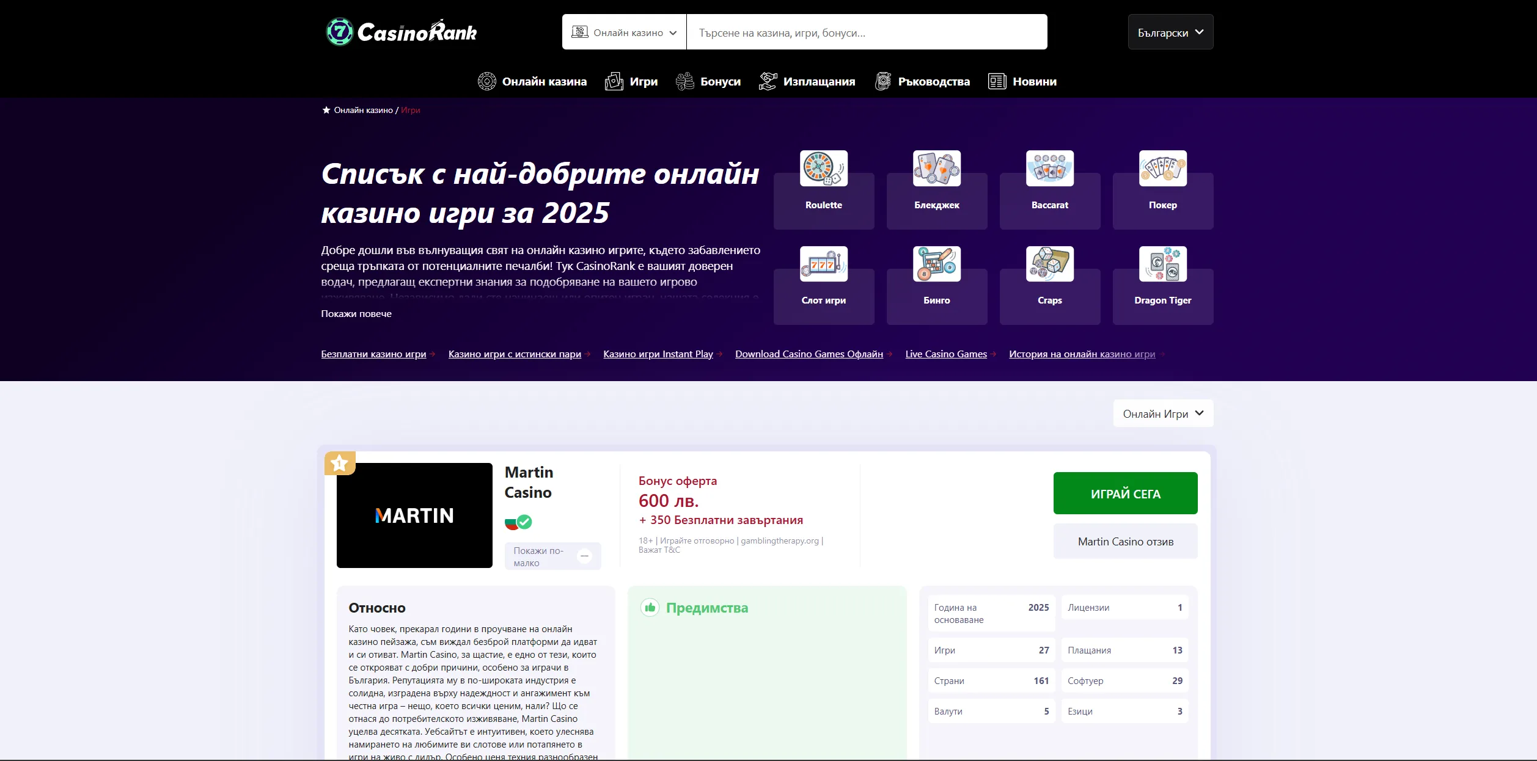1537x761 pixels.
Task: Click the CasinoRank logo
Action: click(x=402, y=32)
